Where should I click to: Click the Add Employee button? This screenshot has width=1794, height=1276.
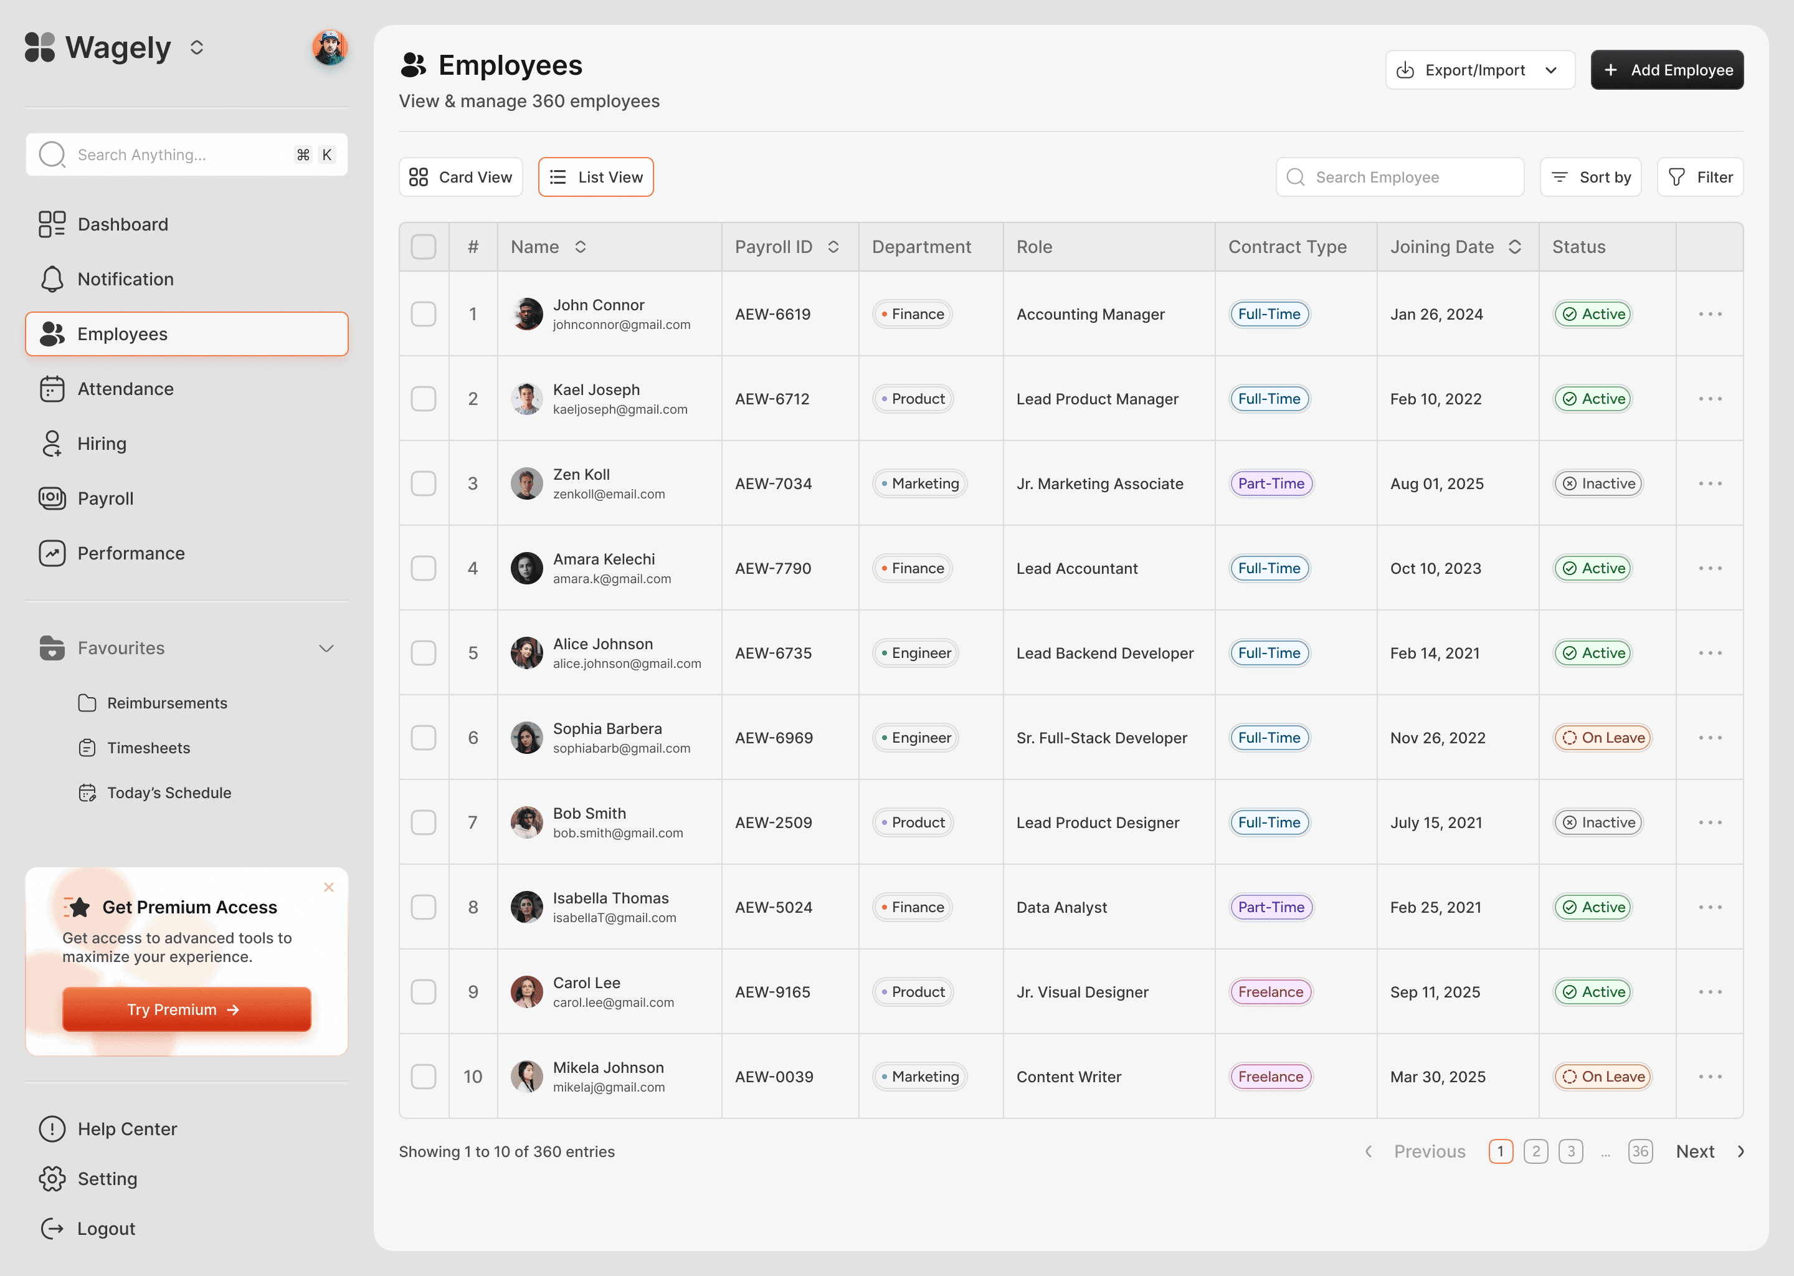(x=1666, y=70)
